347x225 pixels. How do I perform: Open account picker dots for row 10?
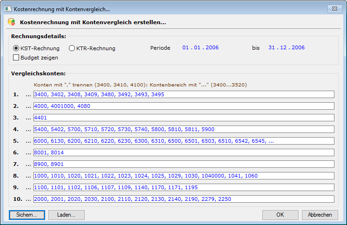pos(28,199)
